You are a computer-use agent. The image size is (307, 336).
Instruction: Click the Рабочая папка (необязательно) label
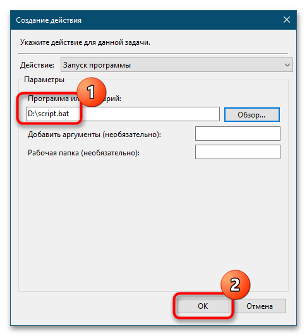point(83,153)
